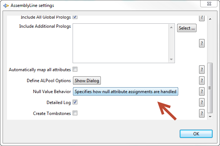Viewport: 220px width, 146px height.
Task: Open help for Include All Global Prologs
Action: pyautogui.click(x=202, y=18)
